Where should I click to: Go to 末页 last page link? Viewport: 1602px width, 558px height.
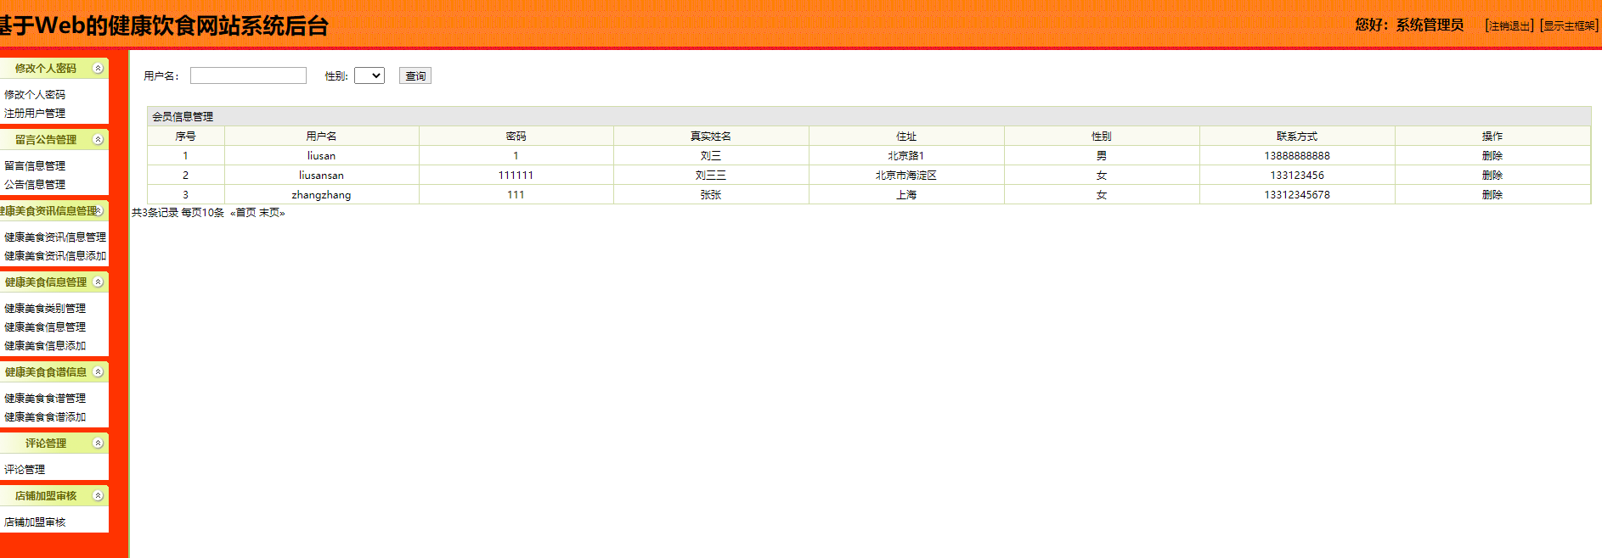pos(269,213)
